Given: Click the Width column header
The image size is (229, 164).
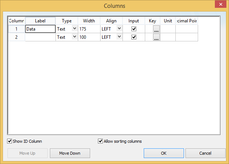Looking at the screenshot, I should coord(89,21).
